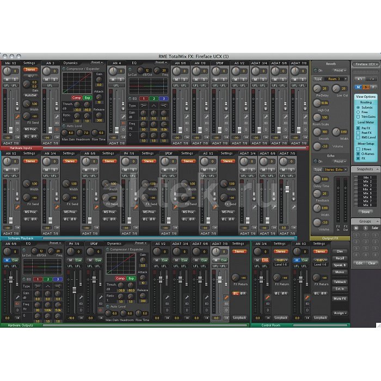Viewport: 381px width, 381px height.
Task: Click Loopback on Control Room AN 1/2
Action: 320,317
